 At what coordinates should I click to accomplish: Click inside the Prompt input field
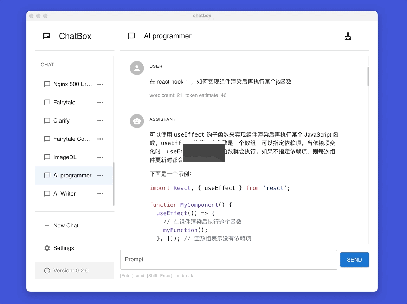[x=228, y=259]
